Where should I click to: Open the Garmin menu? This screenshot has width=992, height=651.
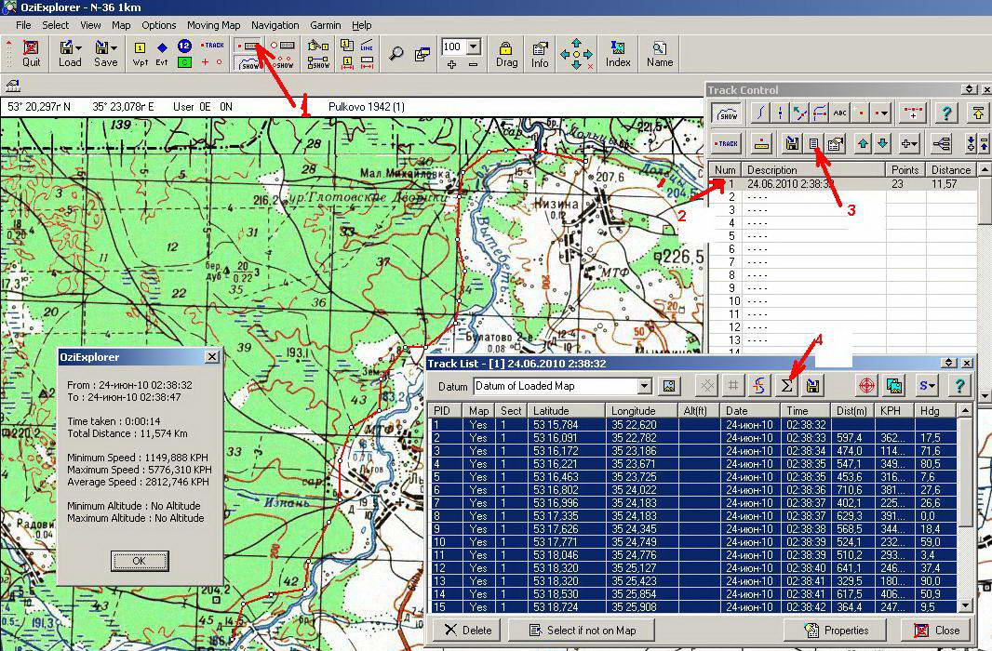tap(325, 25)
